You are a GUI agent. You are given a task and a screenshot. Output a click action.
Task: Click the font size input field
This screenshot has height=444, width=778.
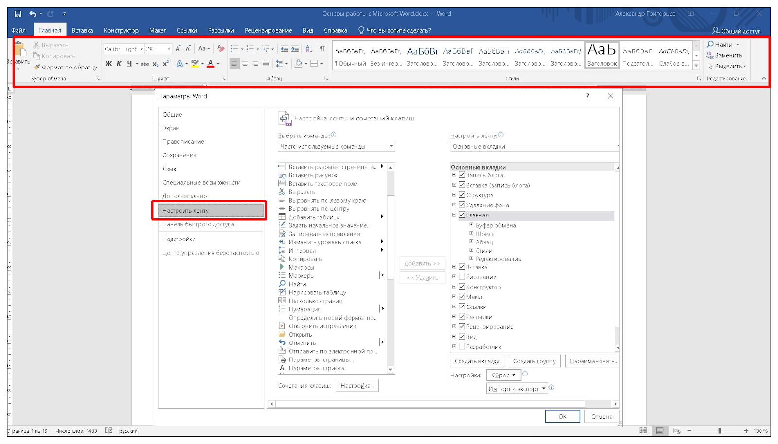pos(155,49)
